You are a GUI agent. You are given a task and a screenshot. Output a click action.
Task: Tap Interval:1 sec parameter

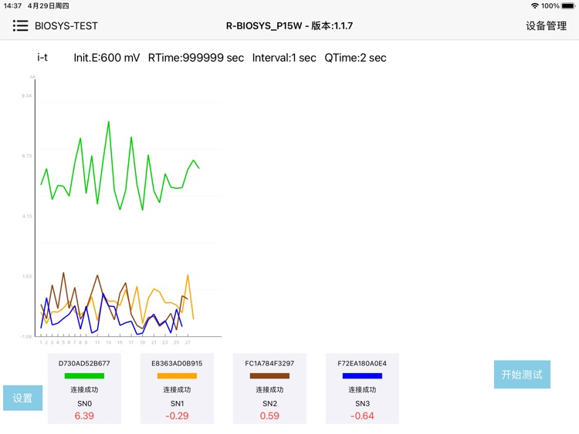[x=284, y=58]
